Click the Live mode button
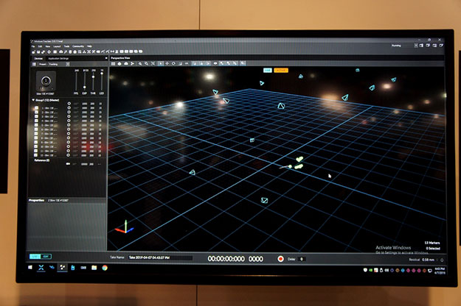Image resolution: width=461 pixels, height=306 pixels. [x=35, y=257]
